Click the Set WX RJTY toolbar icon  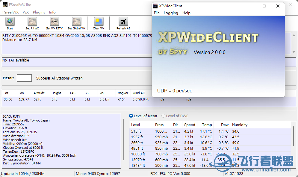[x=55, y=22]
